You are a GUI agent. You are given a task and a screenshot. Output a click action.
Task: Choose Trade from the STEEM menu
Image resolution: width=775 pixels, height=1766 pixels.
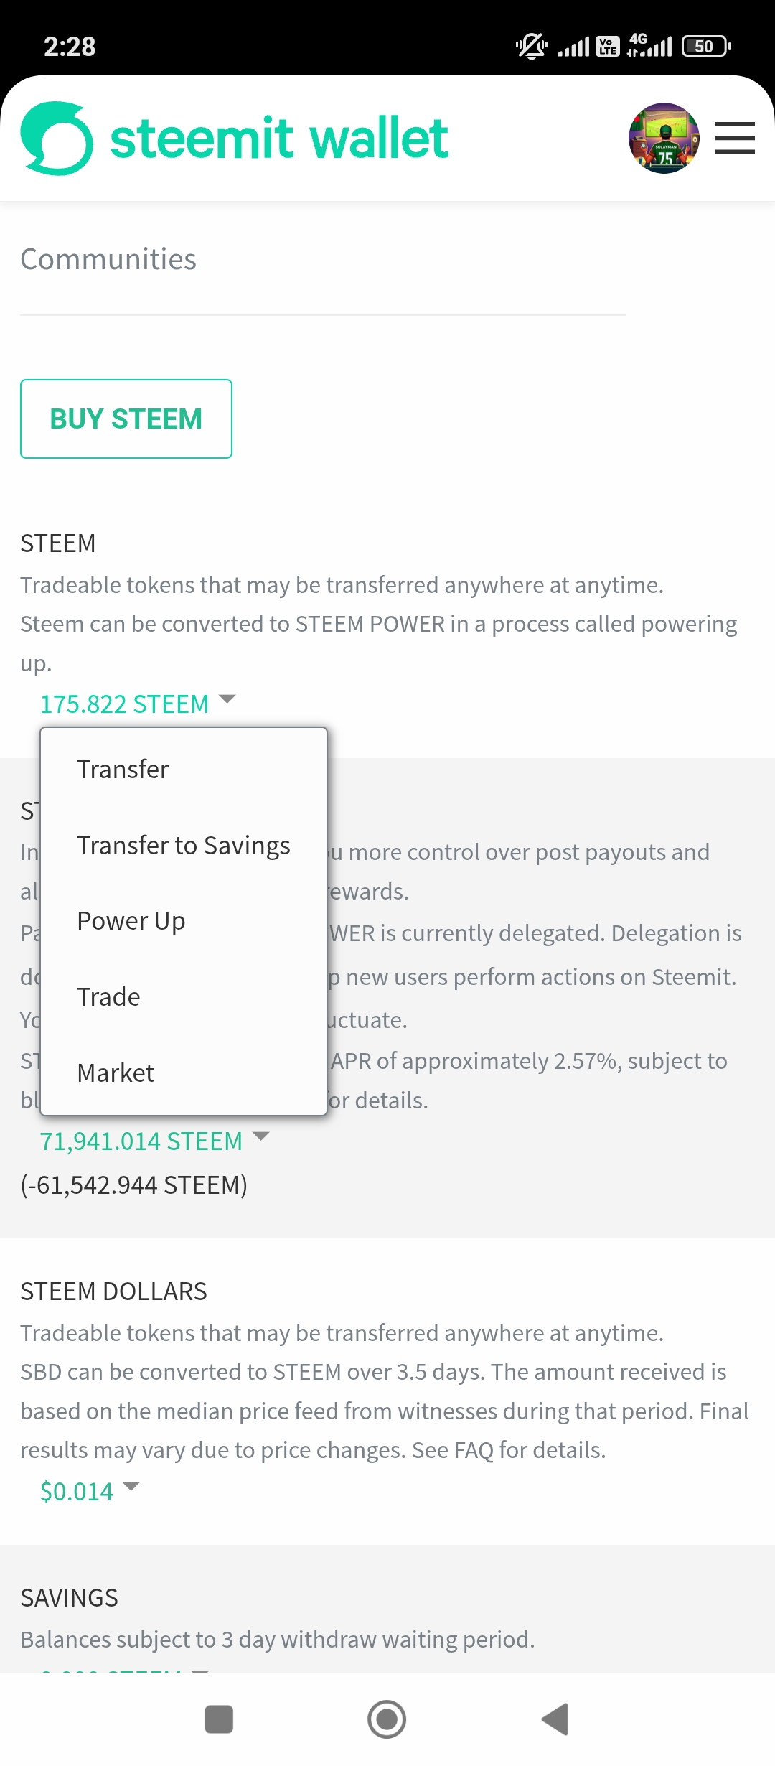109,997
